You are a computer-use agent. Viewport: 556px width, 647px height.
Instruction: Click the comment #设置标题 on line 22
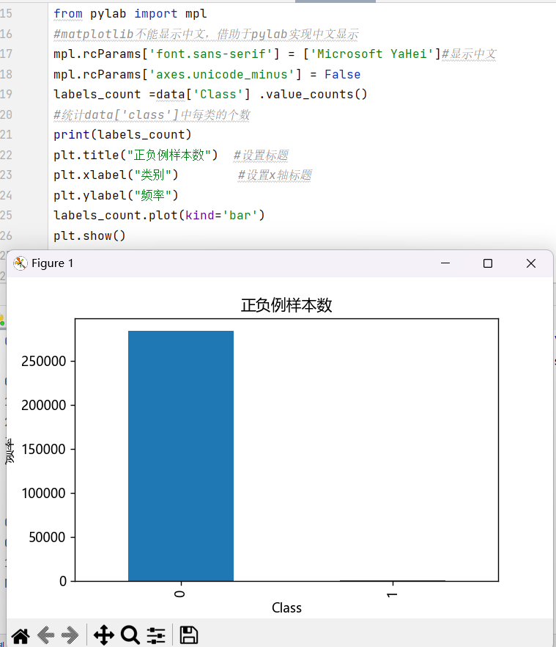(x=261, y=156)
